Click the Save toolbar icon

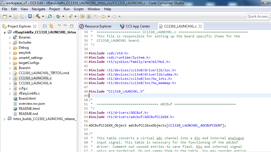16,16
